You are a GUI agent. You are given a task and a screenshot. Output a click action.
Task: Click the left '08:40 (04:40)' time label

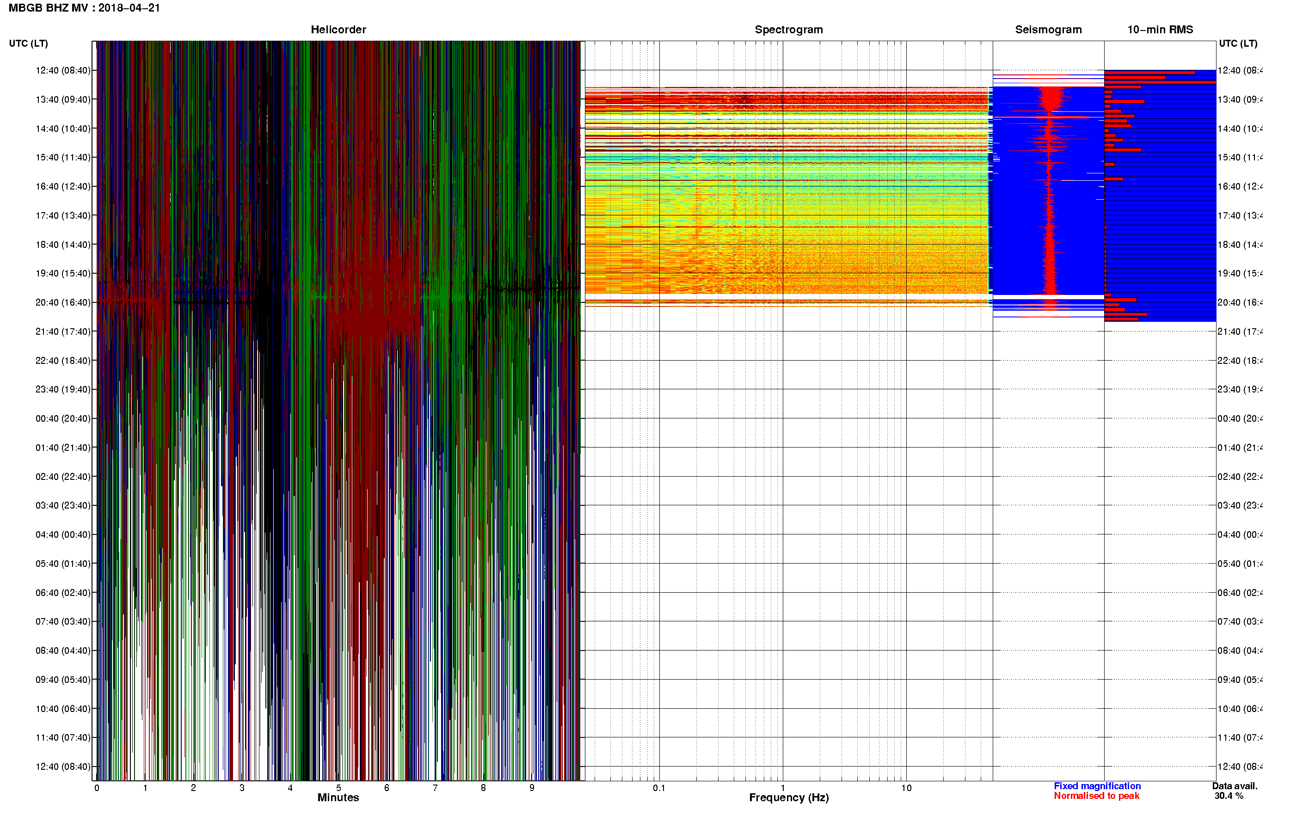[x=63, y=651]
